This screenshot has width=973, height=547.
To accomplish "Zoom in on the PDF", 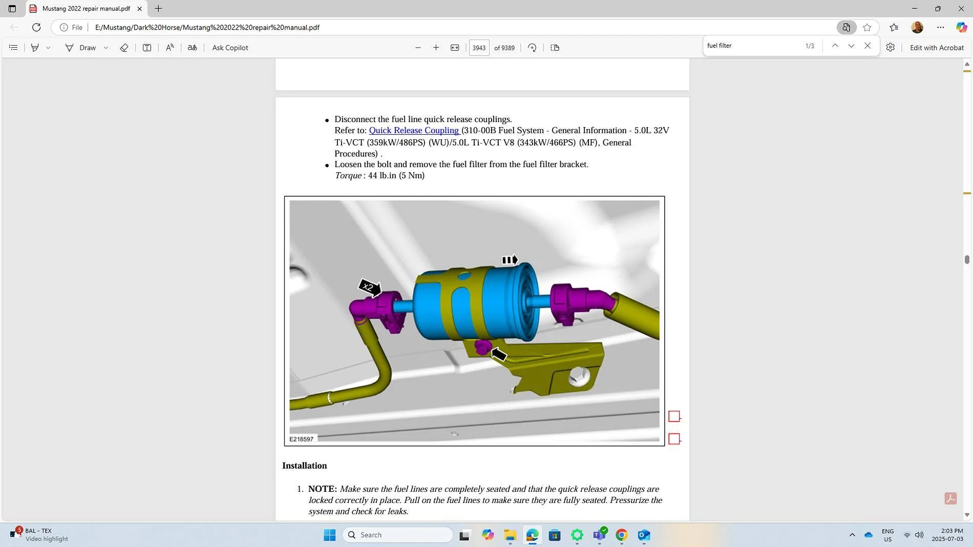I will 436,48.
